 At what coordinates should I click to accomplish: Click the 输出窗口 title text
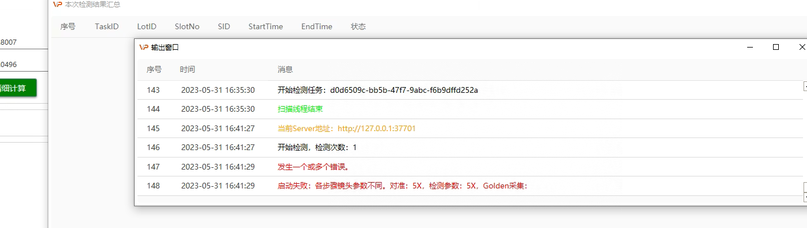[165, 48]
